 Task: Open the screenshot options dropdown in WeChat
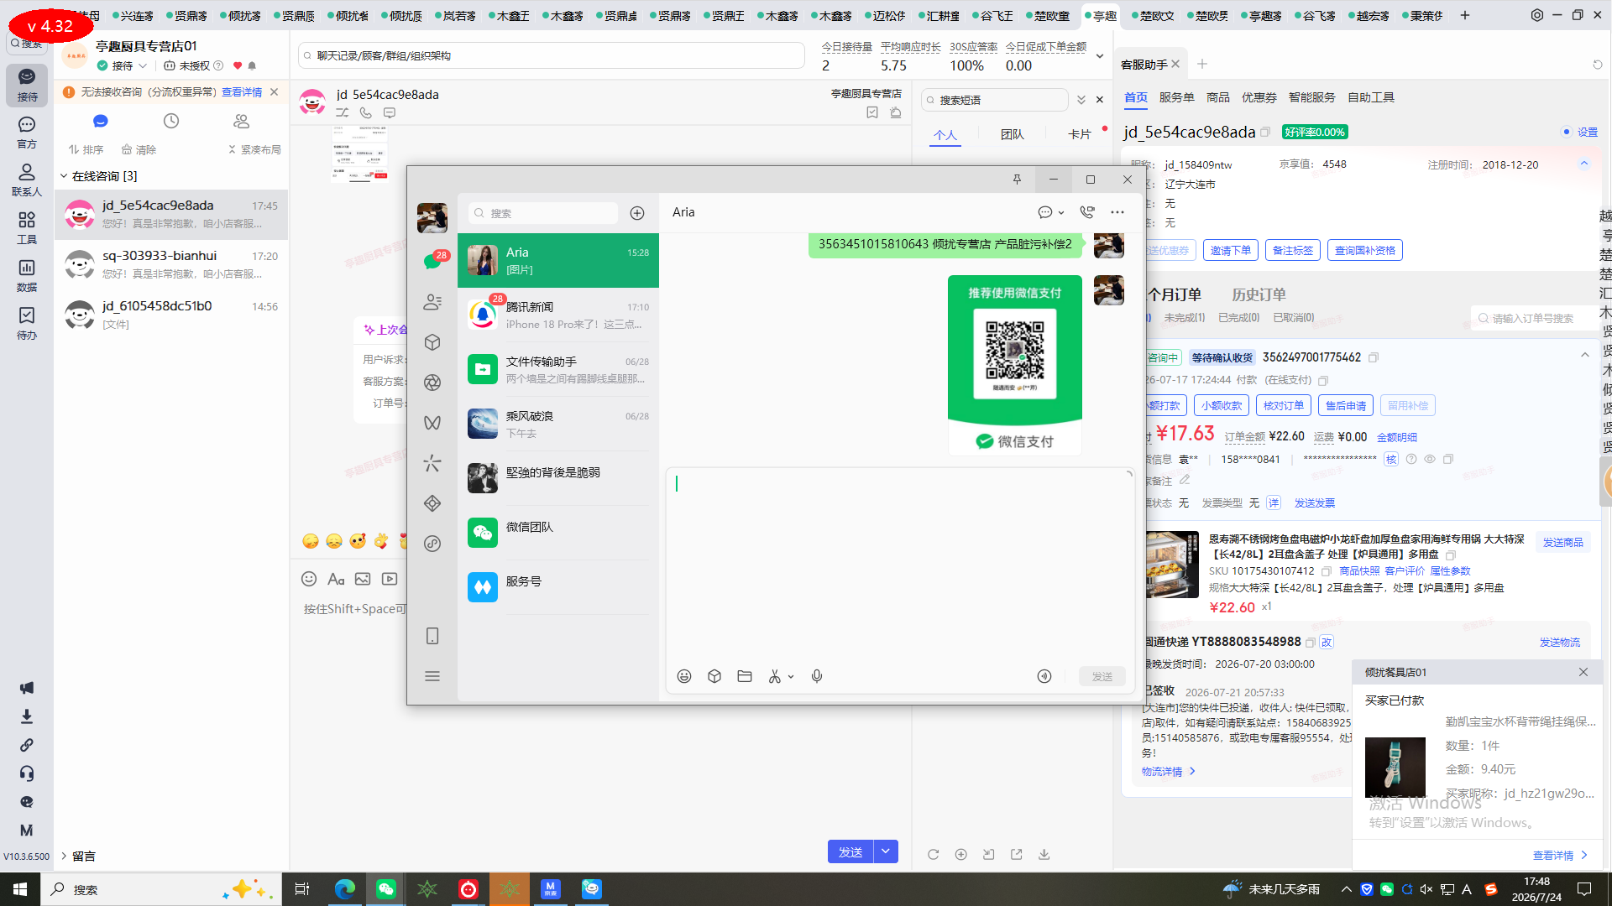coord(791,677)
